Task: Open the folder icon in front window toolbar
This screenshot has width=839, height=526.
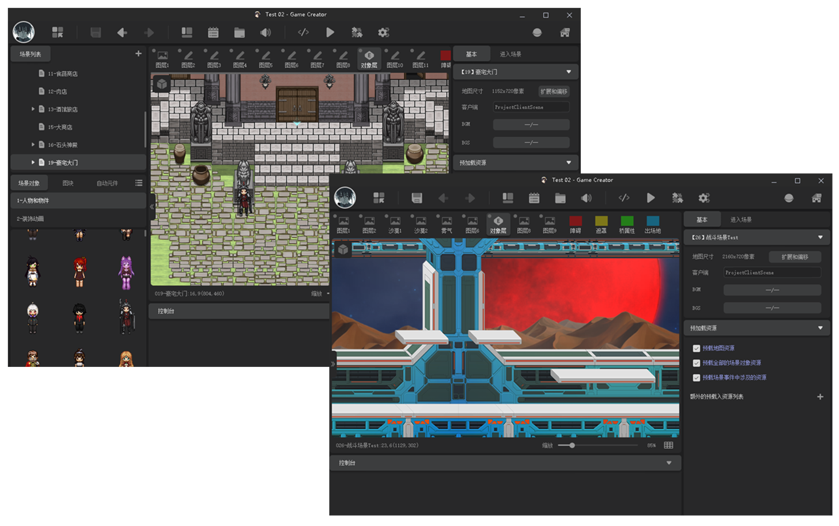Action: pyautogui.click(x=560, y=197)
